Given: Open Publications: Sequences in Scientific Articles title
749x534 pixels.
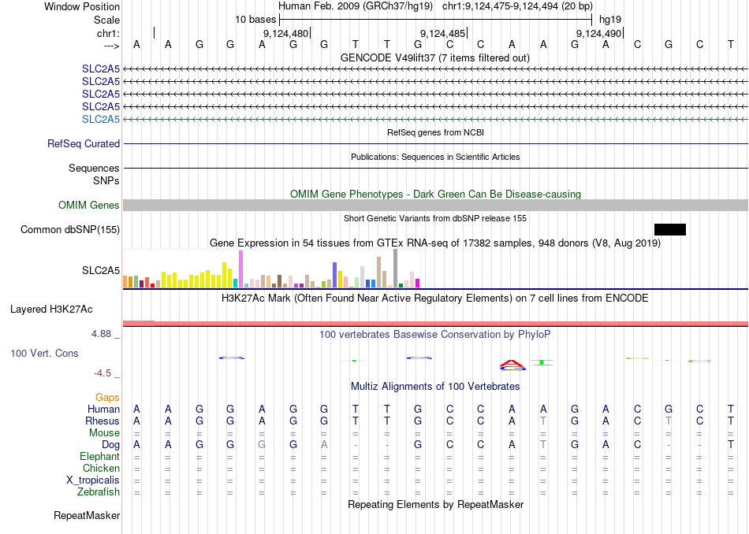Looking at the screenshot, I should pos(435,157).
